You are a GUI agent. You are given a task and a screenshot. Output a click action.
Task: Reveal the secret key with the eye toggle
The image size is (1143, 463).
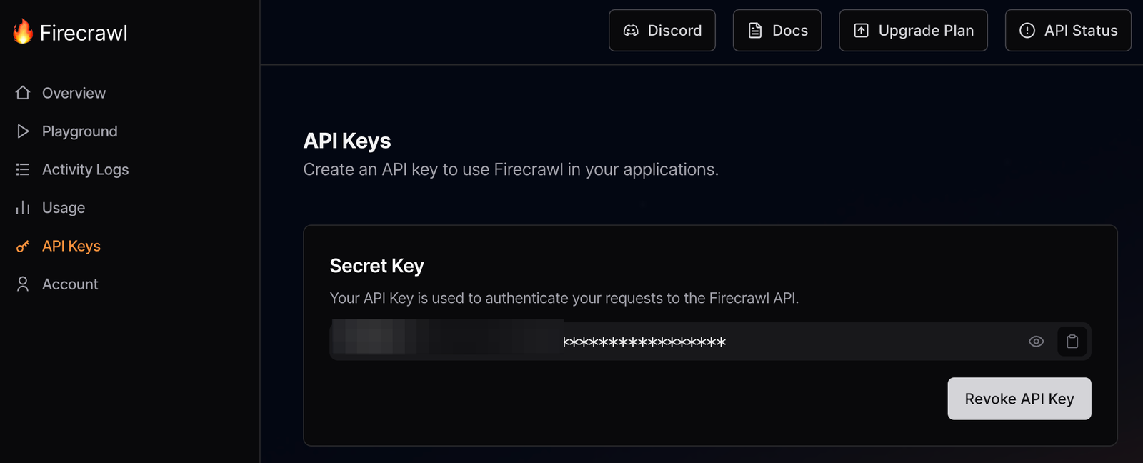point(1037,342)
